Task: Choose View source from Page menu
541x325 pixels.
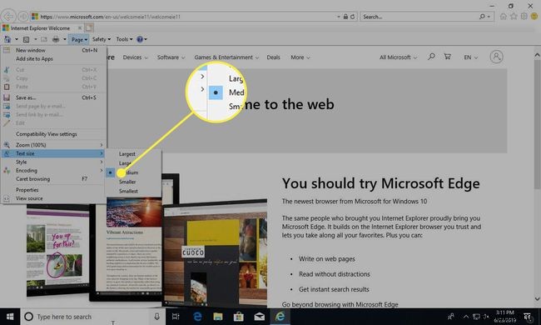Action: (53, 198)
